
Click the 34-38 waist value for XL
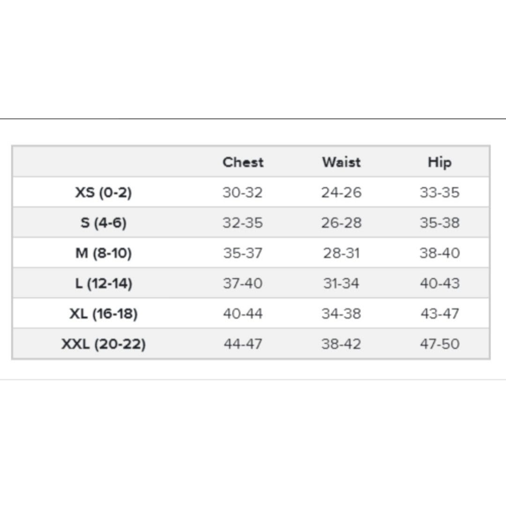(x=342, y=313)
